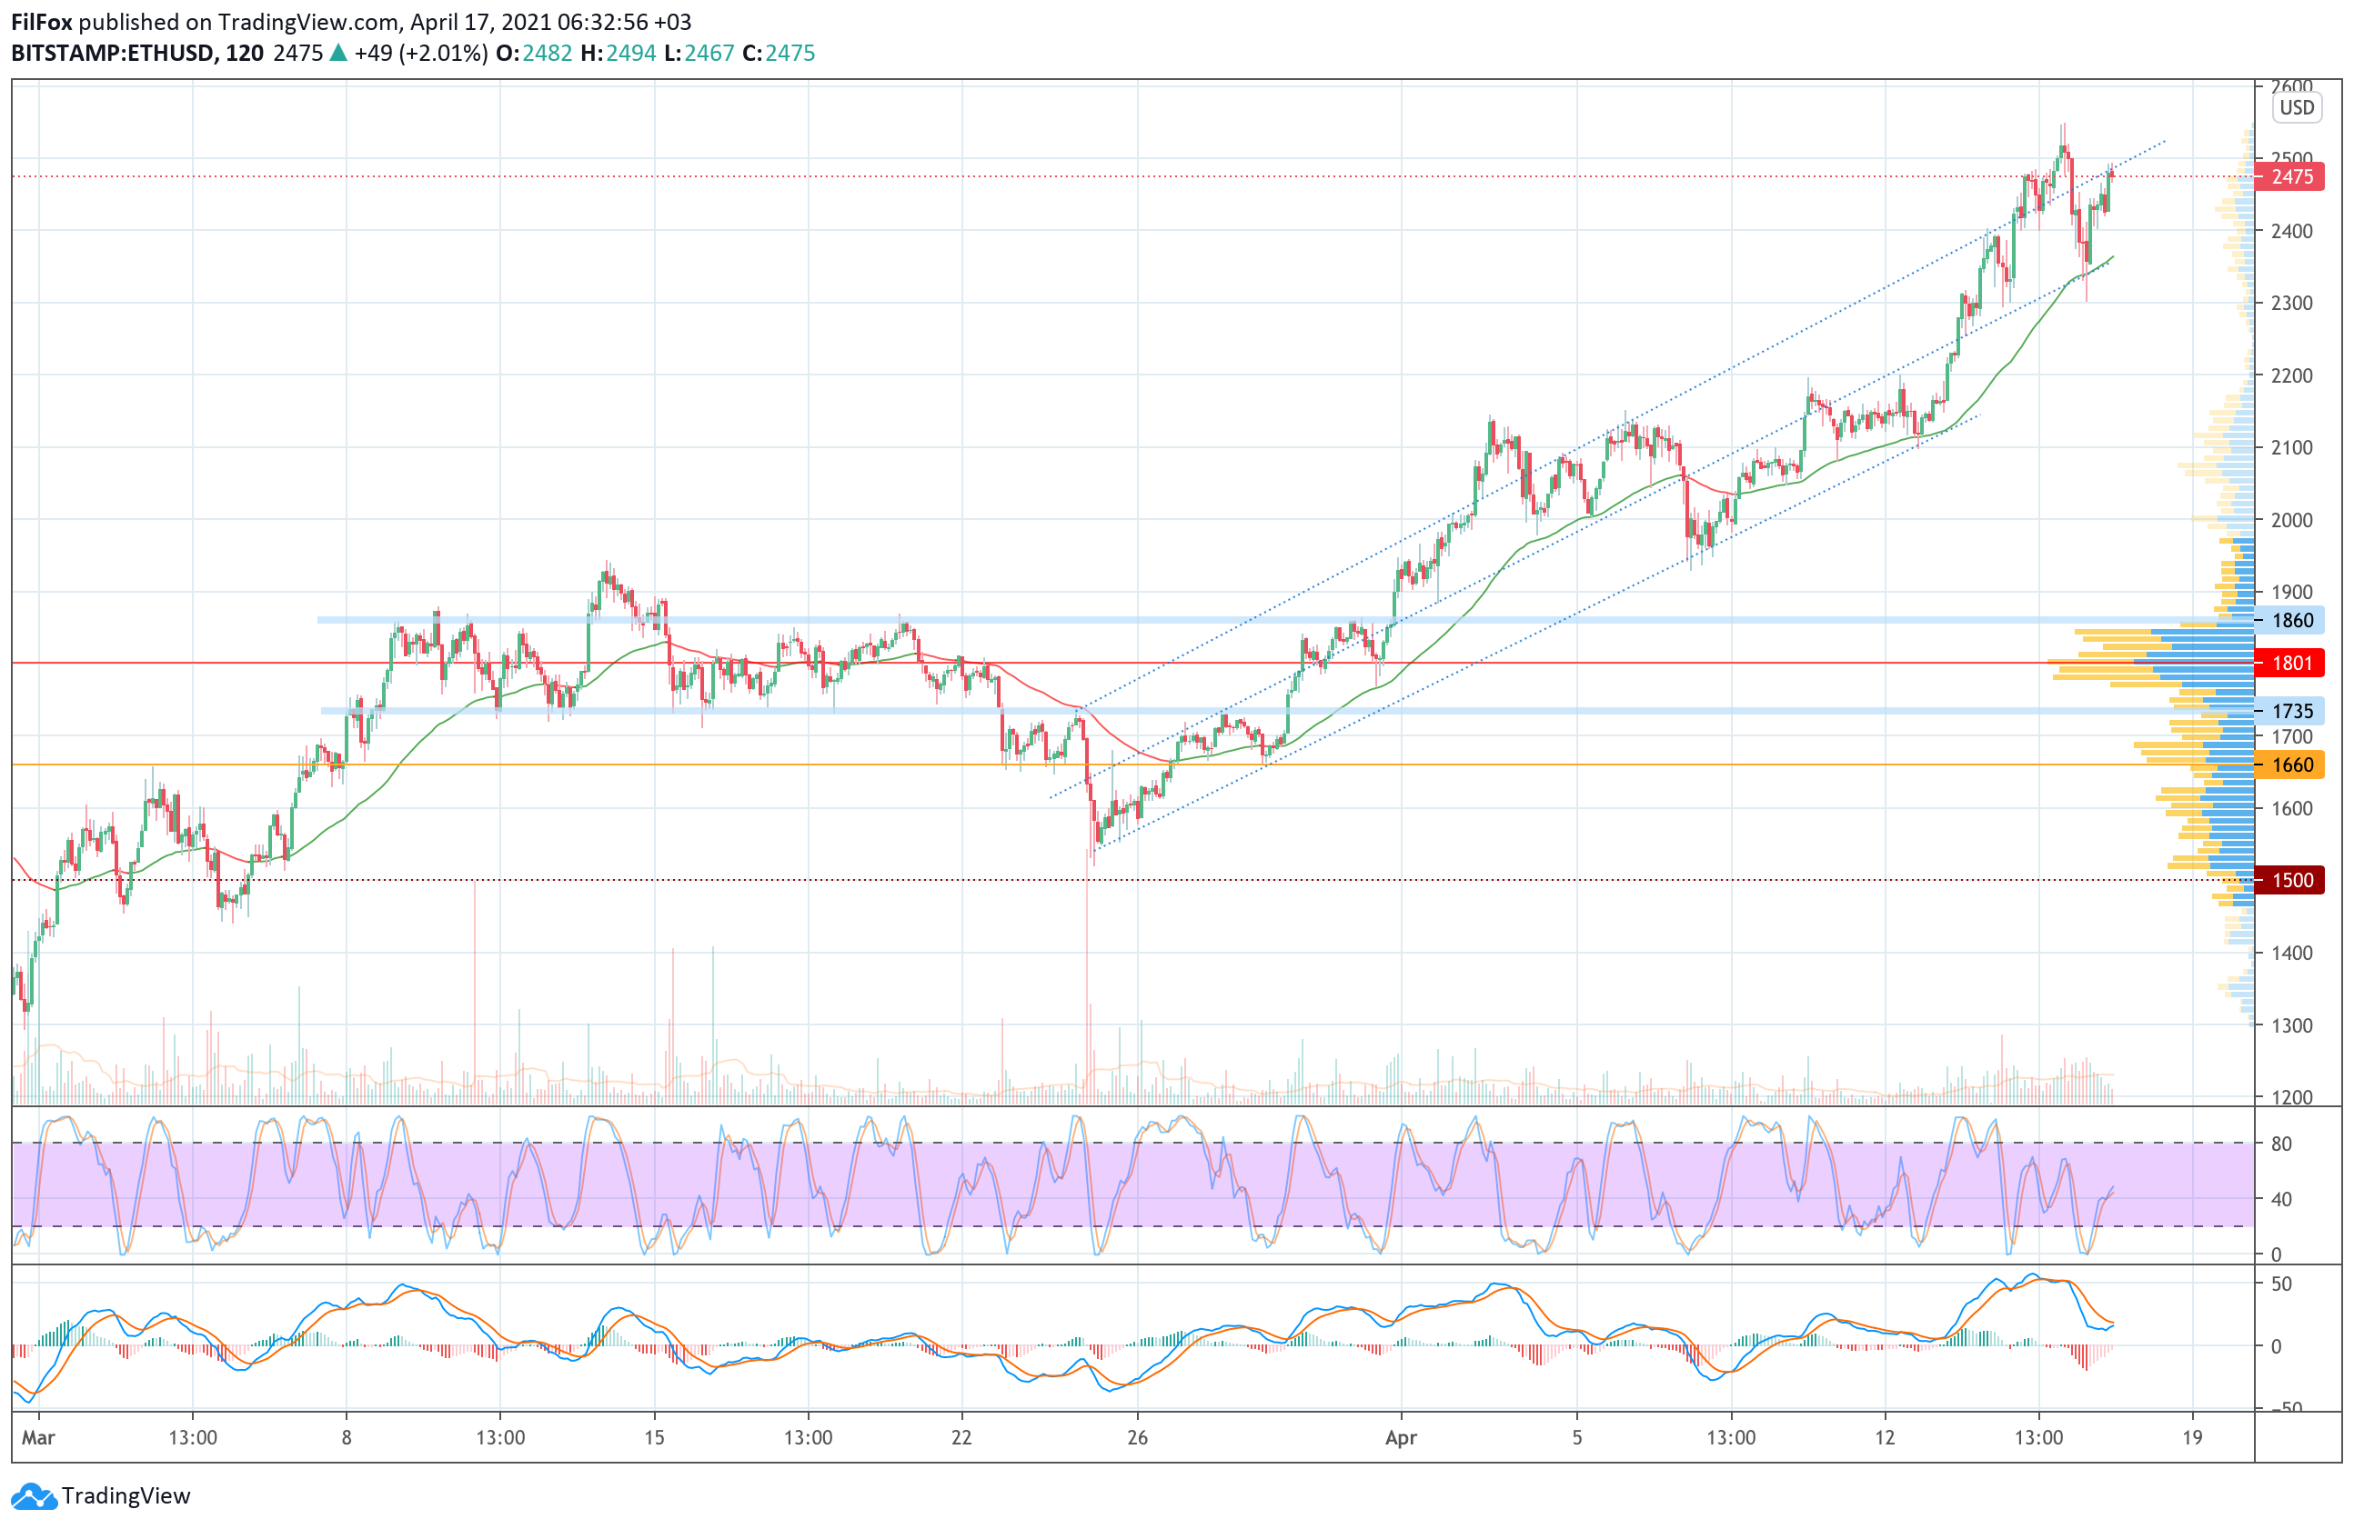The image size is (2354, 1529).
Task: Click the TradingView cloud logo icon
Action: pyautogui.click(x=34, y=1496)
